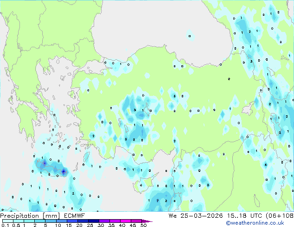Click the '15' legend scale label
Screen dimensions: 294x227
pyautogui.click(x=69, y=225)
